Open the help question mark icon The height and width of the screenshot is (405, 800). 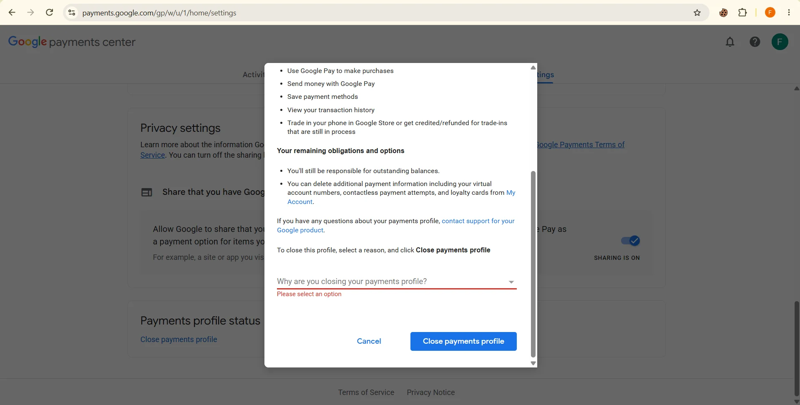[755, 42]
